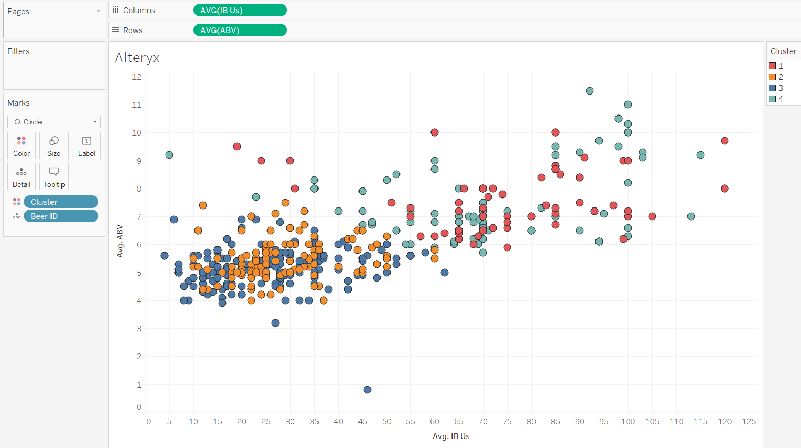
Task: Open the Color marks card
Action: click(22, 145)
